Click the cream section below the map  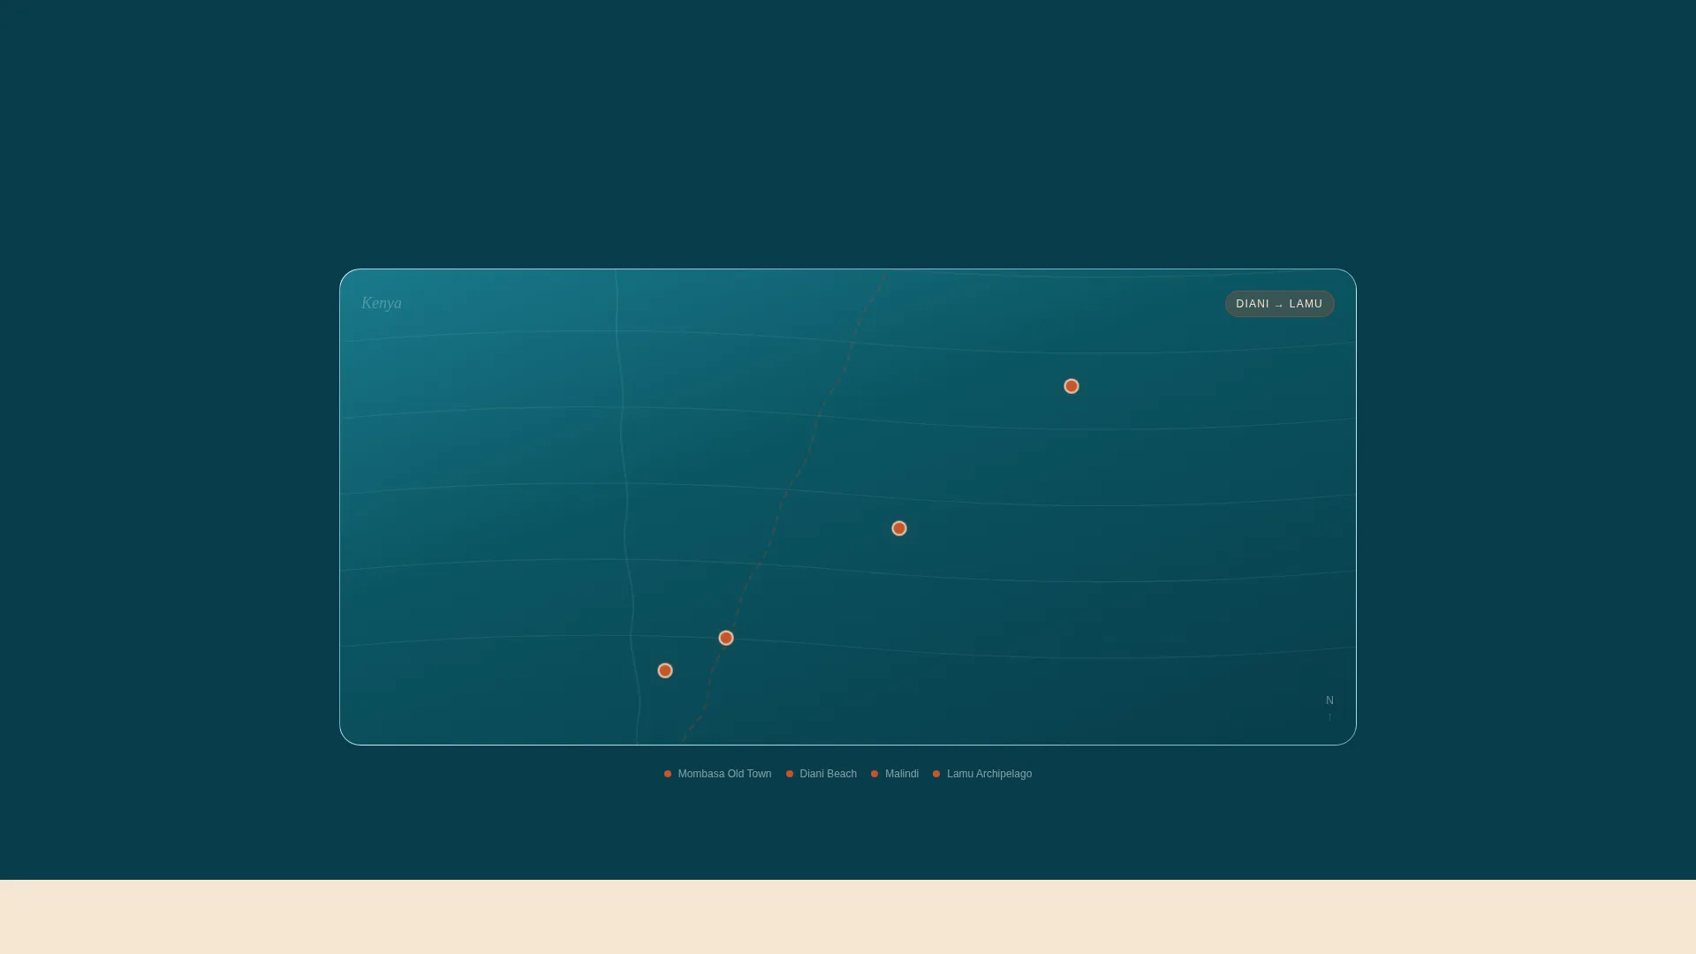848,917
